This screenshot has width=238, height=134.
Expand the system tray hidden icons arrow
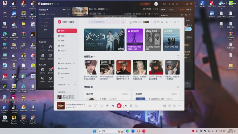[x=189, y=131]
